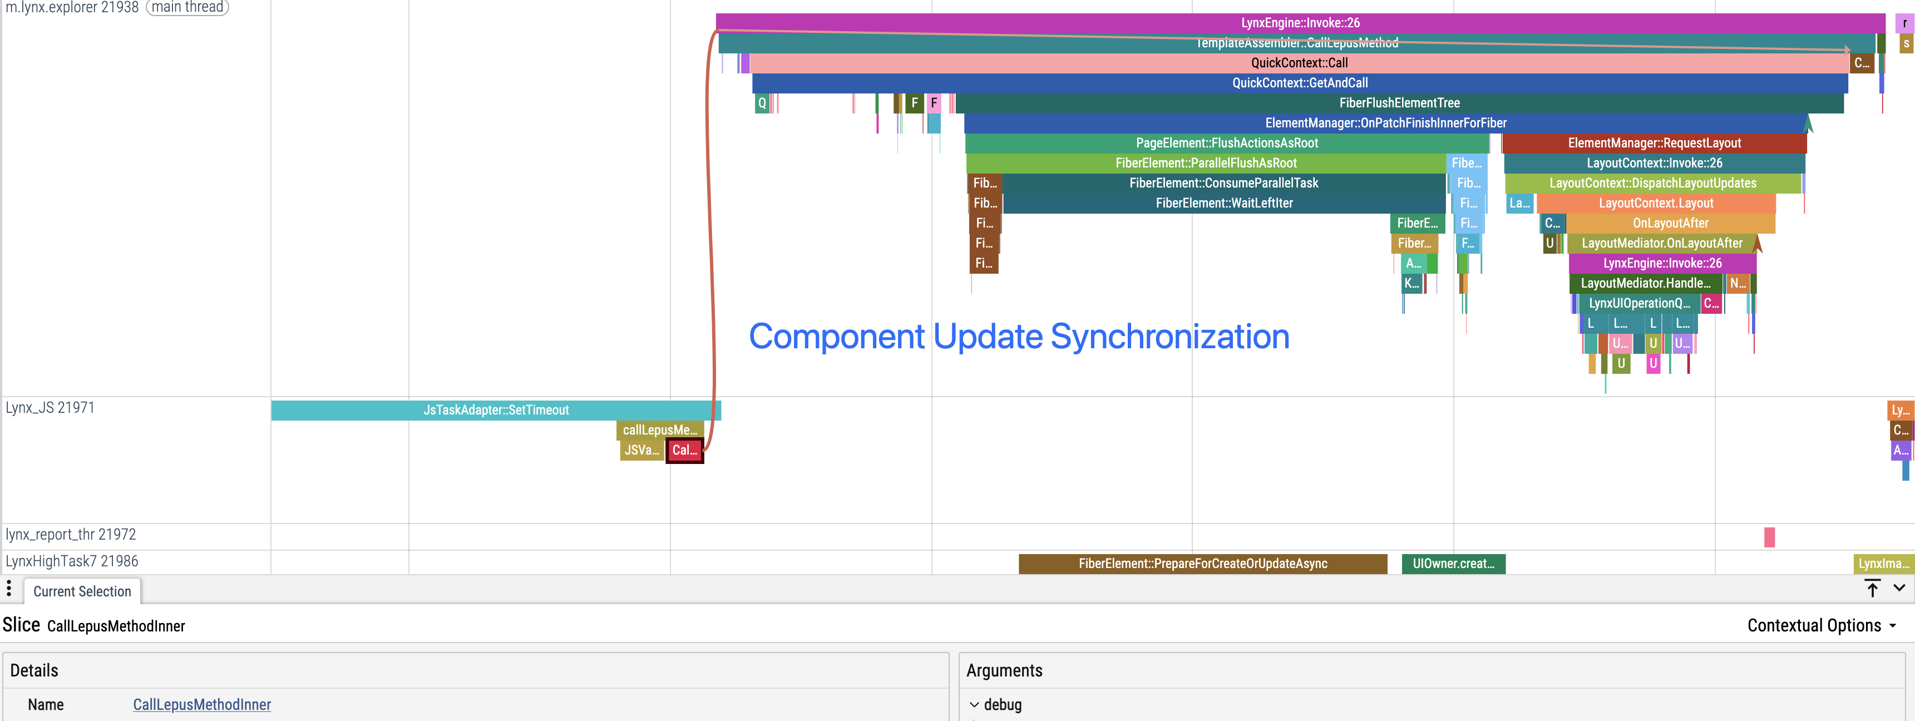Click the Lynx_JS 21971 track label
This screenshot has height=721, width=1915.
tap(50, 408)
